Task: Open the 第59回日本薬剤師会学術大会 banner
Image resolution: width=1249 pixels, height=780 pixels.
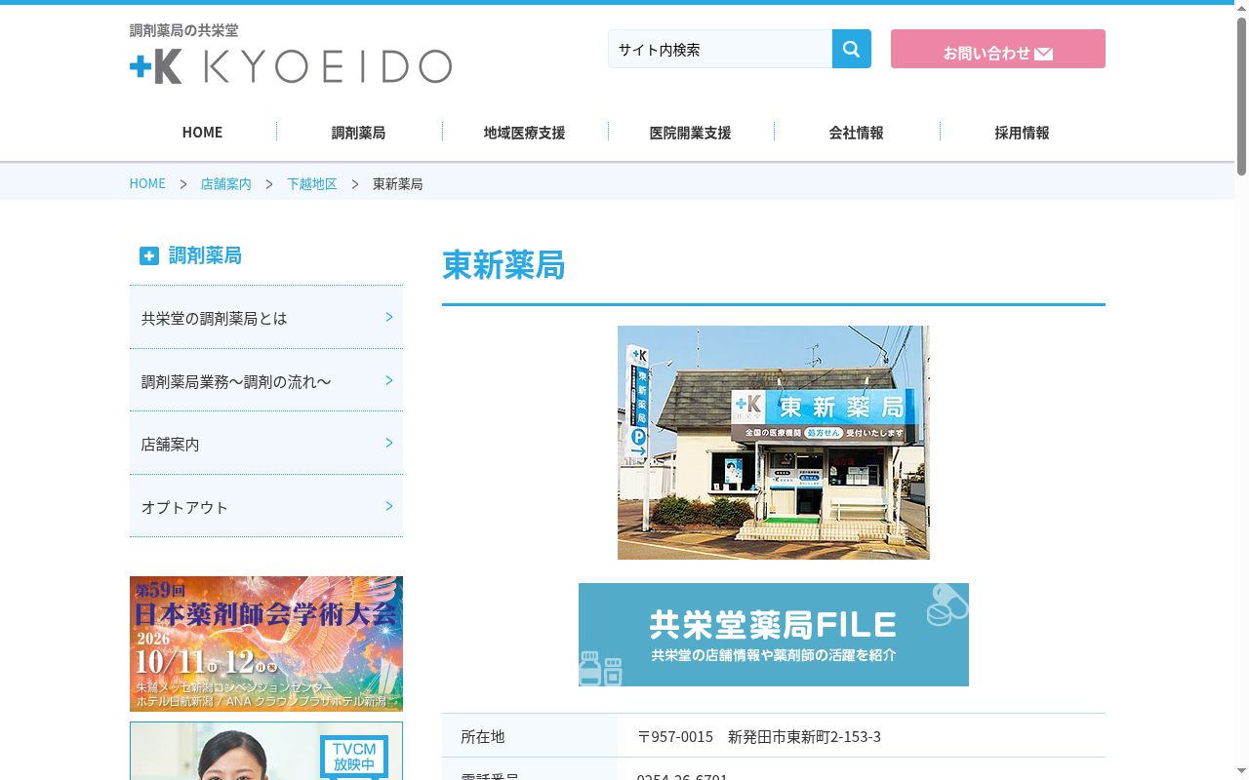Action: coord(266,643)
